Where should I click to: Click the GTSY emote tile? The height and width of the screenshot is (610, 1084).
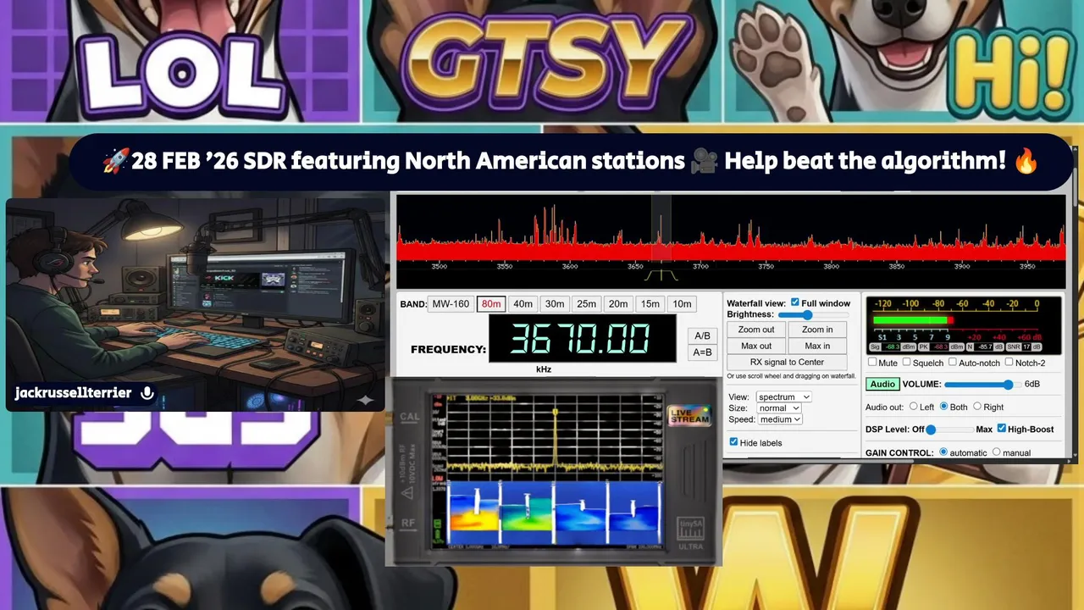tap(542, 61)
